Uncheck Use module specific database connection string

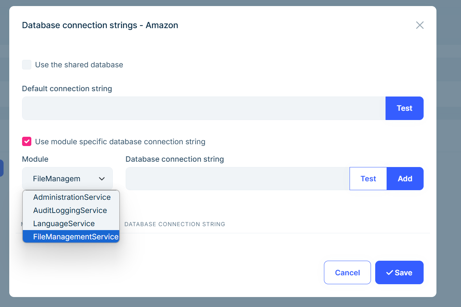(27, 142)
